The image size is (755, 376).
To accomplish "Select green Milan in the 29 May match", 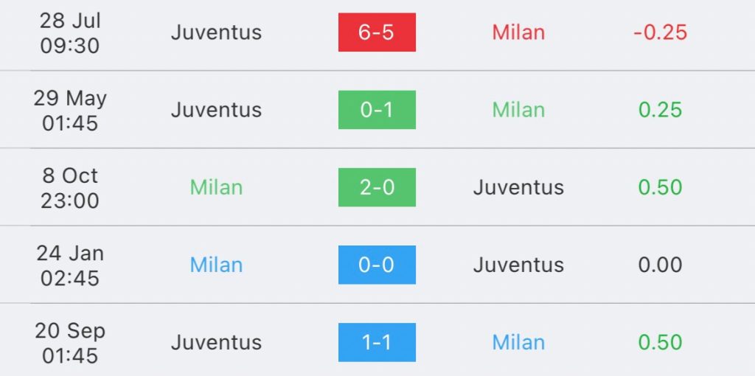I will pyautogui.click(x=518, y=110).
